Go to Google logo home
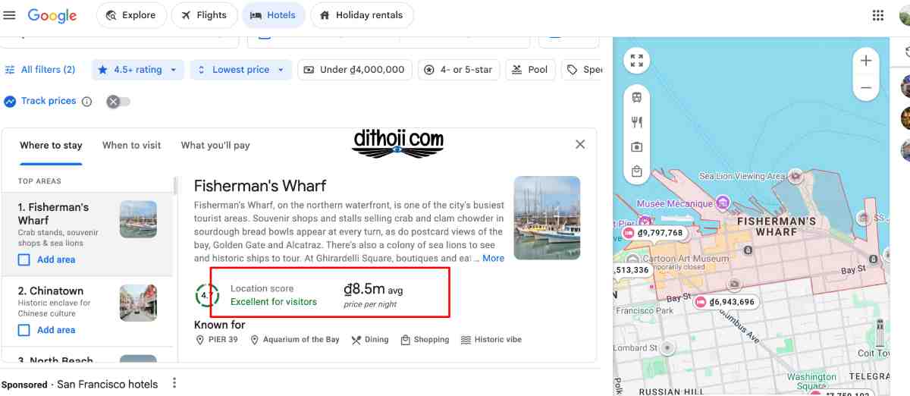The width and height of the screenshot is (910, 396). tap(52, 15)
